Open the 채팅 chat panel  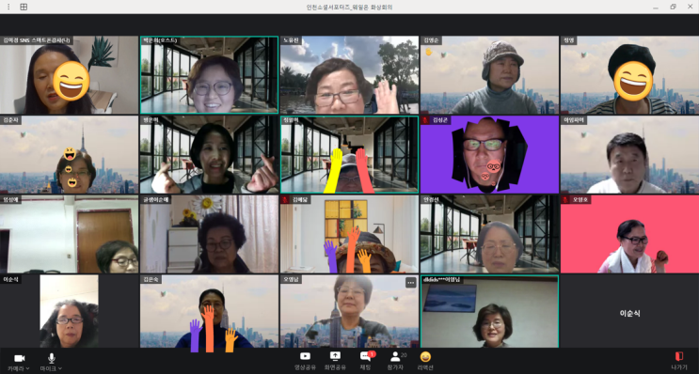tap(365, 361)
